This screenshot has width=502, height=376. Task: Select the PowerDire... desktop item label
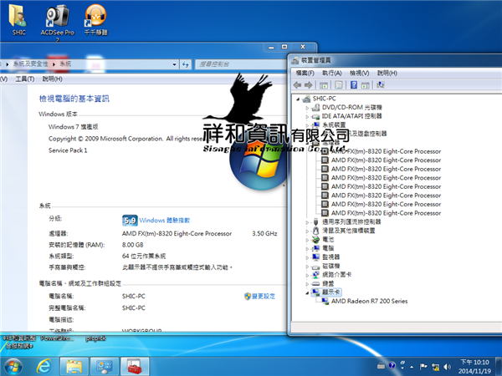pos(57,338)
